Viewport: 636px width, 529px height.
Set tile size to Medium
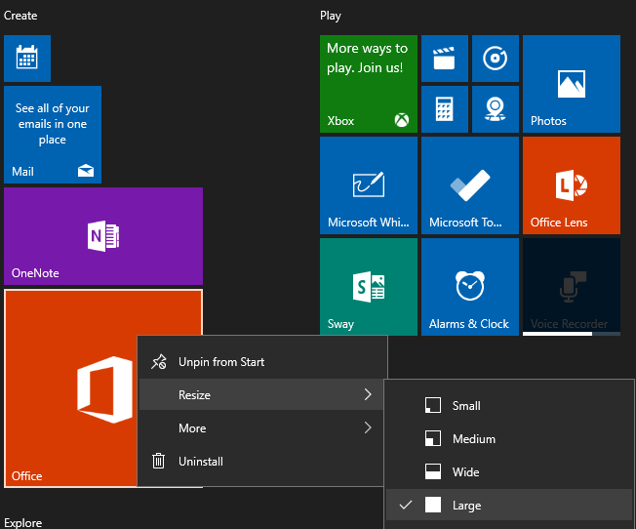tap(509, 439)
